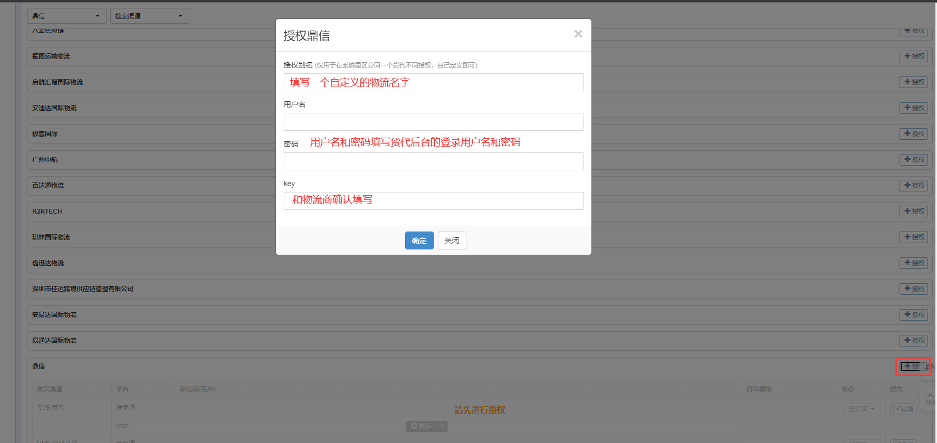Click the 关闭 button in the dialog

452,240
